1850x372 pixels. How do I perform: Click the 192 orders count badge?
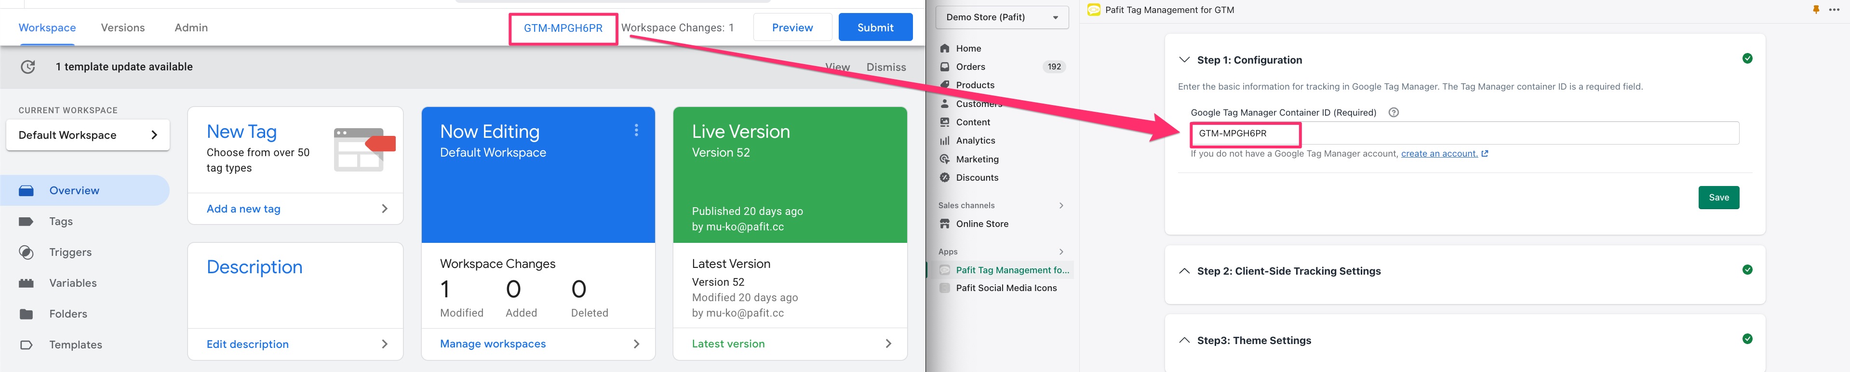point(1054,67)
